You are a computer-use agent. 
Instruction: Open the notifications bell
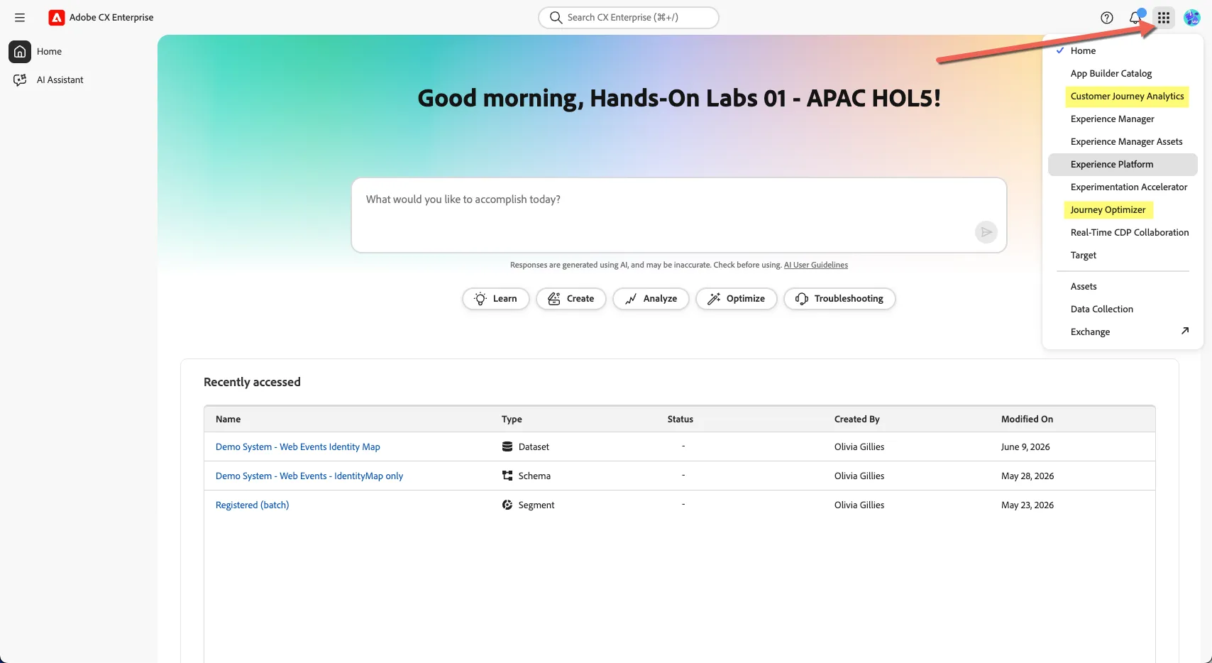[x=1135, y=18]
